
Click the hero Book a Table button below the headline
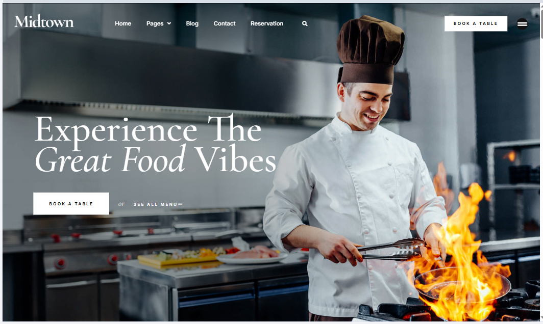[71, 204]
